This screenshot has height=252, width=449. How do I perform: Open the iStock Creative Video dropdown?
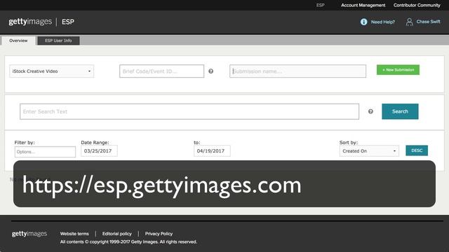coord(51,71)
